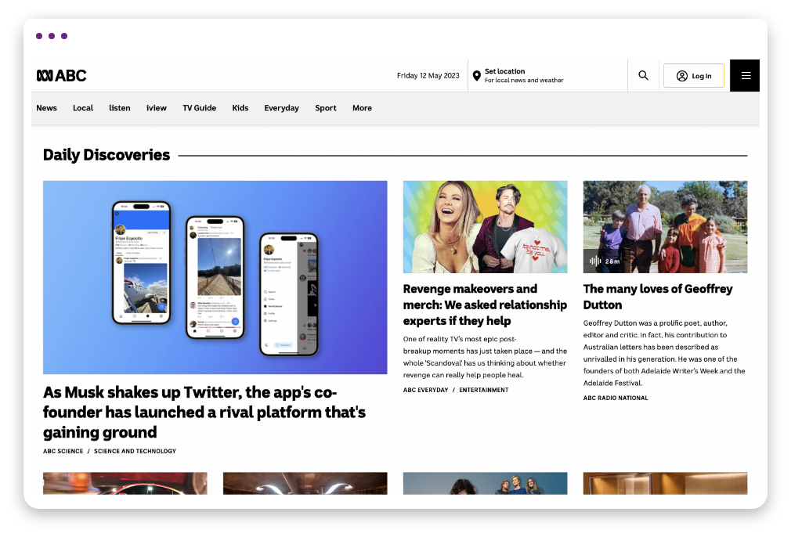791x537 pixels.
Task: Click the ENTERTAINMENT tag
Action: tap(484, 390)
